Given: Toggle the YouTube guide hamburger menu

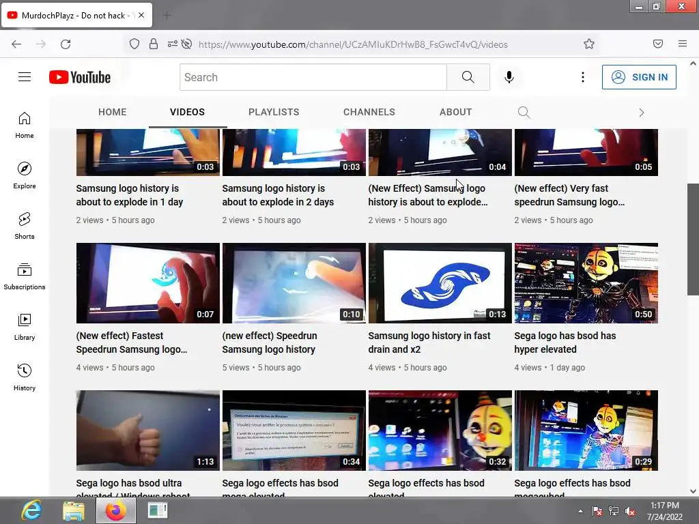Looking at the screenshot, I should point(25,77).
